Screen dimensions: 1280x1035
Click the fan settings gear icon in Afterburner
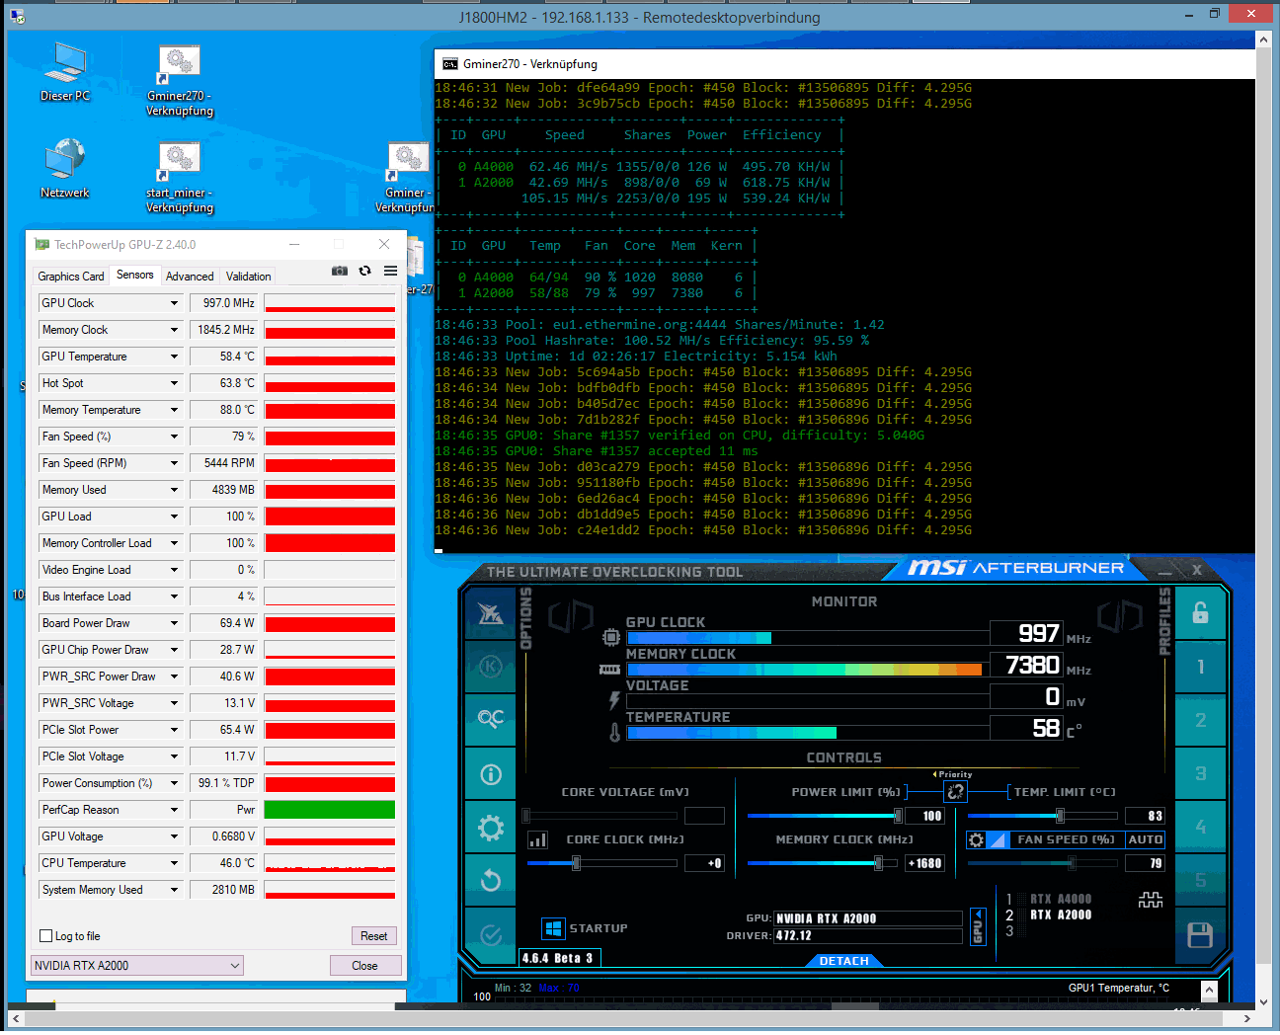click(x=976, y=839)
